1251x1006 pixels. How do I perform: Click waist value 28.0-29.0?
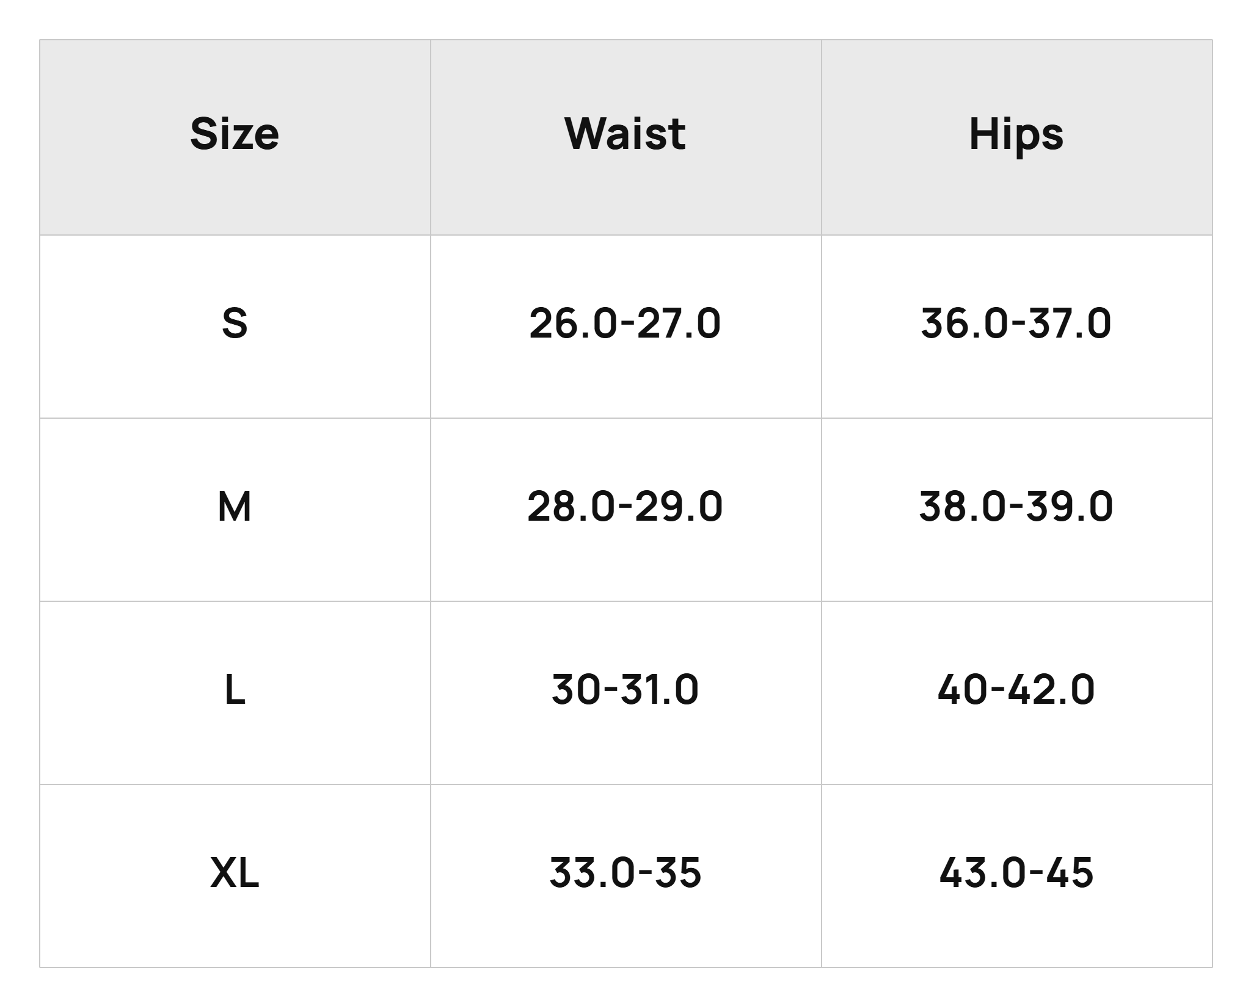[625, 507]
